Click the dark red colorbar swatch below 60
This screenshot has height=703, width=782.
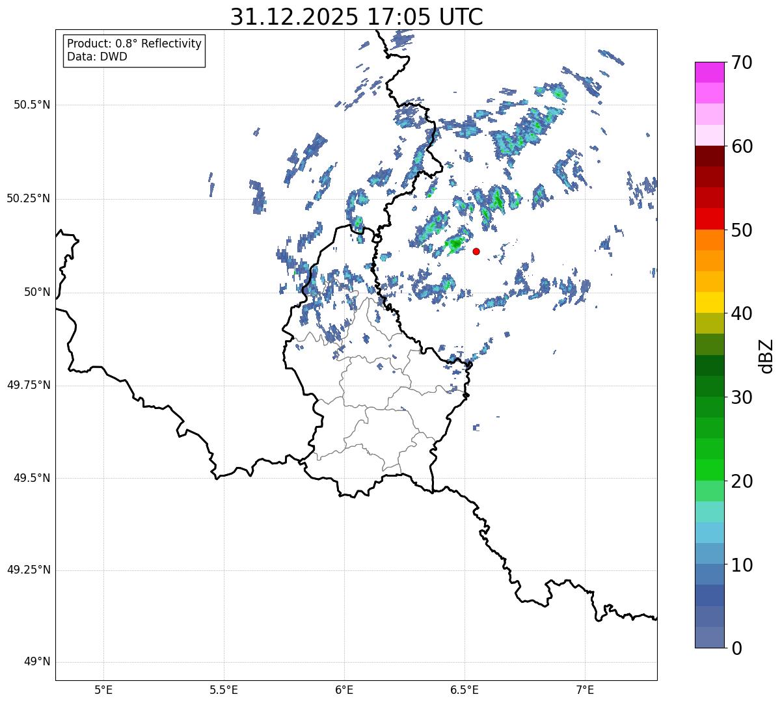[710, 156]
